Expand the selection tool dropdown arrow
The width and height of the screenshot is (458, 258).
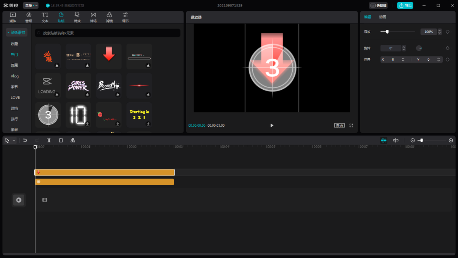click(x=14, y=140)
